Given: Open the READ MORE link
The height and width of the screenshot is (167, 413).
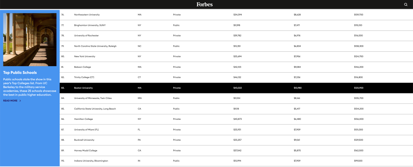Looking at the screenshot, I should 12,101.
